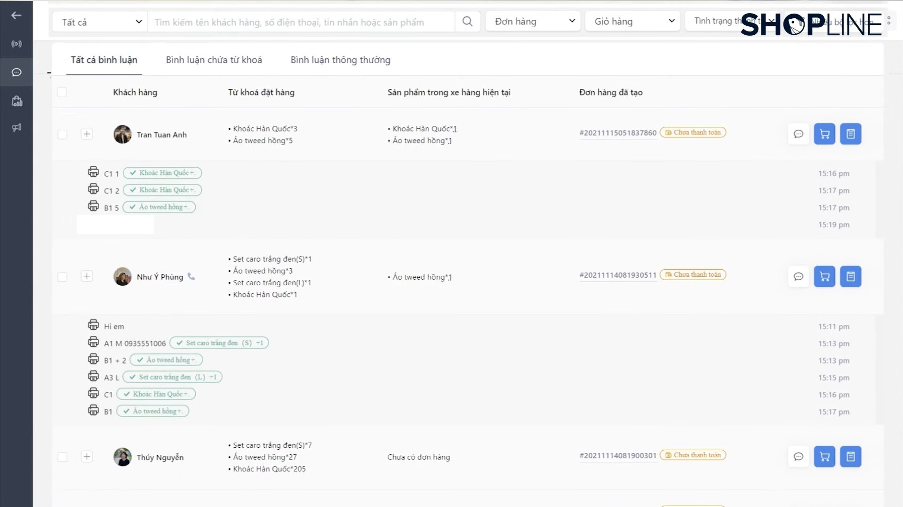The height and width of the screenshot is (507, 903).
Task: Open order link #2021115051837860
Action: tap(617, 133)
